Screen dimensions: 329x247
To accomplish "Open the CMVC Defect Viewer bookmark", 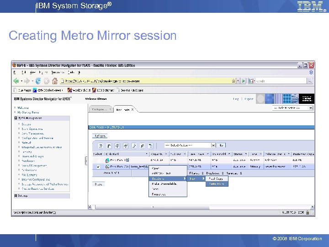I will point(48,90).
